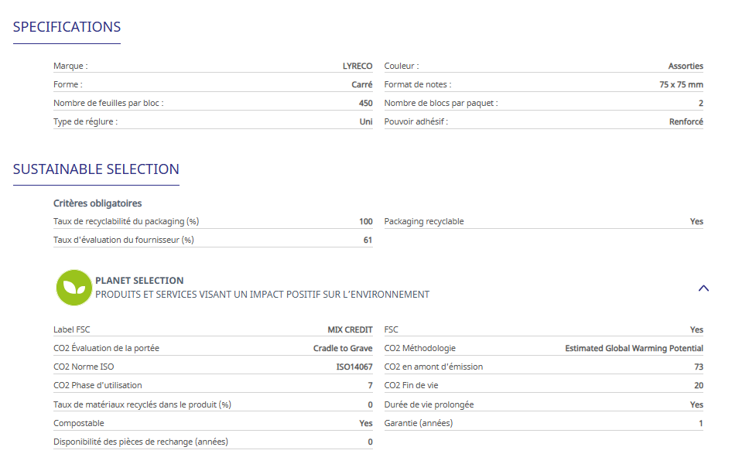The image size is (749, 464).
Task: Click the SUSTAINABLE SELECTION section heading
Action: [96, 169]
